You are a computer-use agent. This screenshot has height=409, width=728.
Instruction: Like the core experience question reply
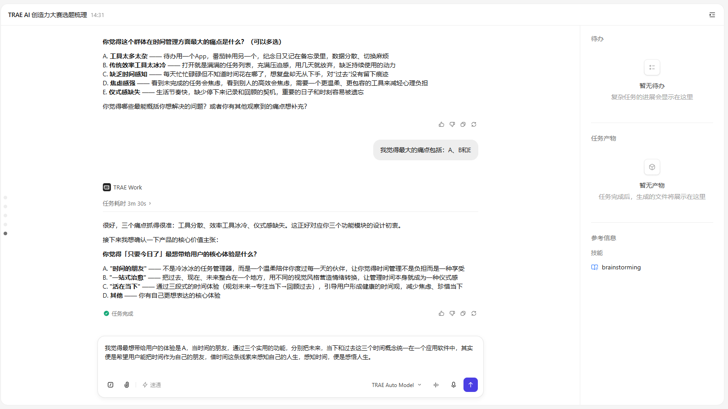[x=441, y=313]
